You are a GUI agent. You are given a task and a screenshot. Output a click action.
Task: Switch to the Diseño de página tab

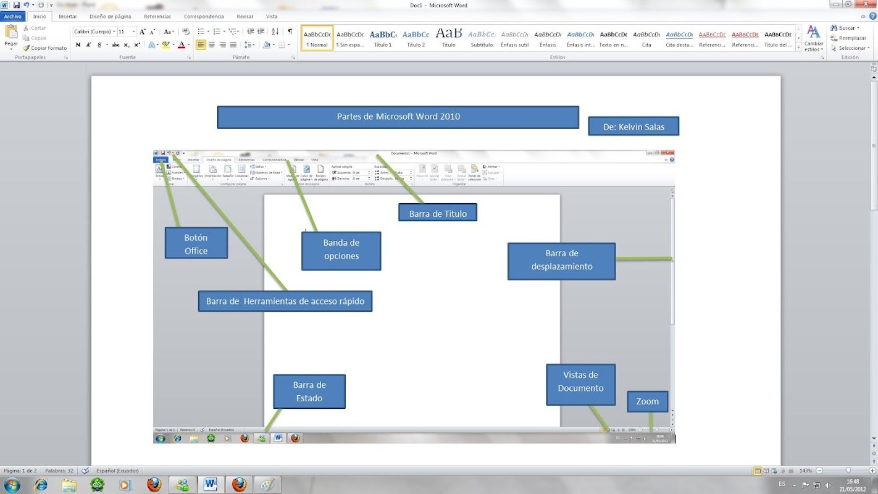[111, 17]
